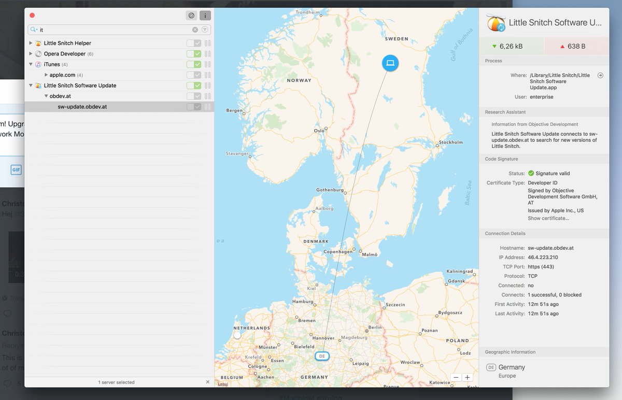This screenshot has height=400, width=622.
Task: Click the green Signature valid checkmark icon
Action: tap(531, 174)
